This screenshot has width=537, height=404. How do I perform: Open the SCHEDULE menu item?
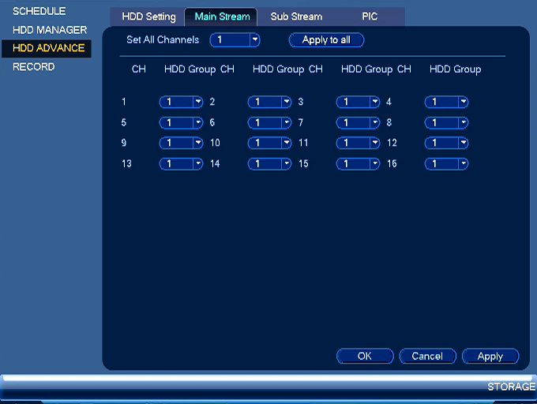tap(39, 11)
